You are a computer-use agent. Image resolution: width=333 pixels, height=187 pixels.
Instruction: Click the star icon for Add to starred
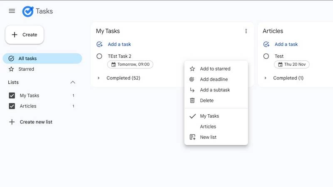coord(192,69)
